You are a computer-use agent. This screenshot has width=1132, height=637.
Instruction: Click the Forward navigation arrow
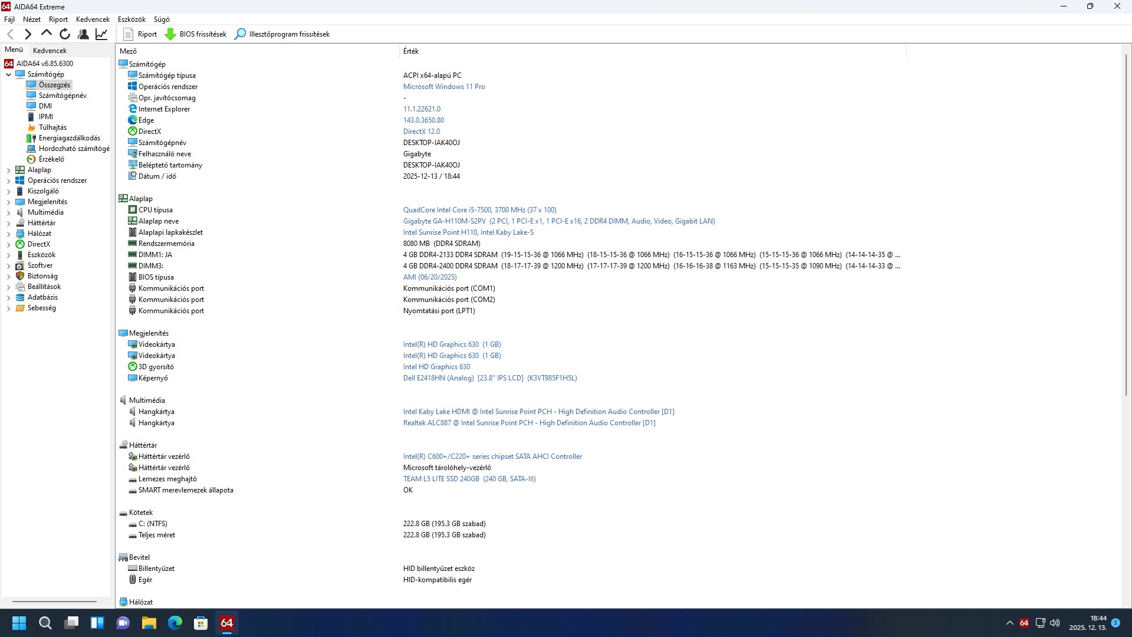pos(28,34)
